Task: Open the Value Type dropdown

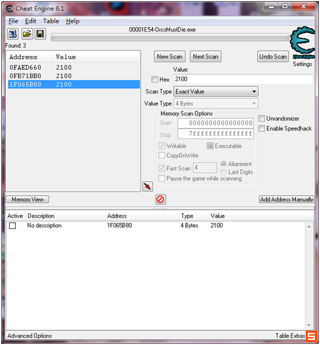Action: pyautogui.click(x=216, y=103)
